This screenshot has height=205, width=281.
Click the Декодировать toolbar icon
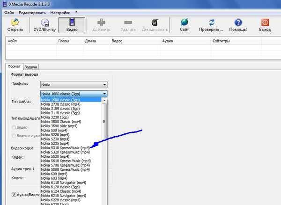coord(155,22)
